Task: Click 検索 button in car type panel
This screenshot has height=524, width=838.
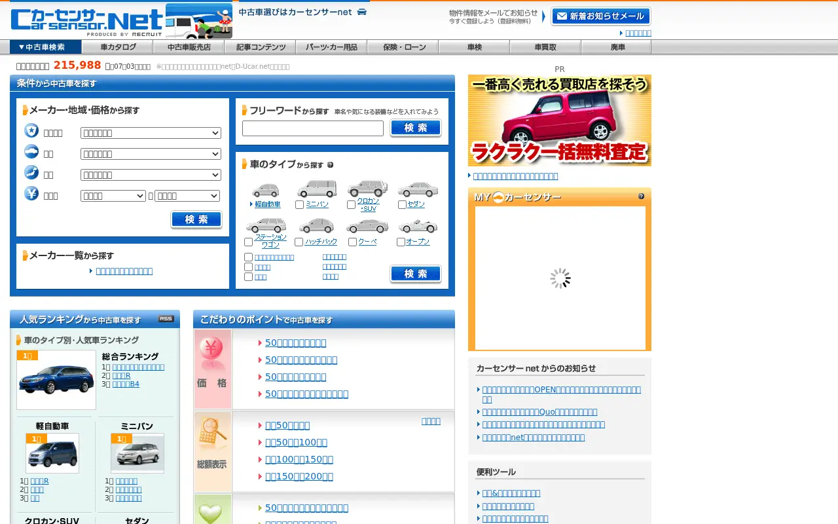Action: 416,274
